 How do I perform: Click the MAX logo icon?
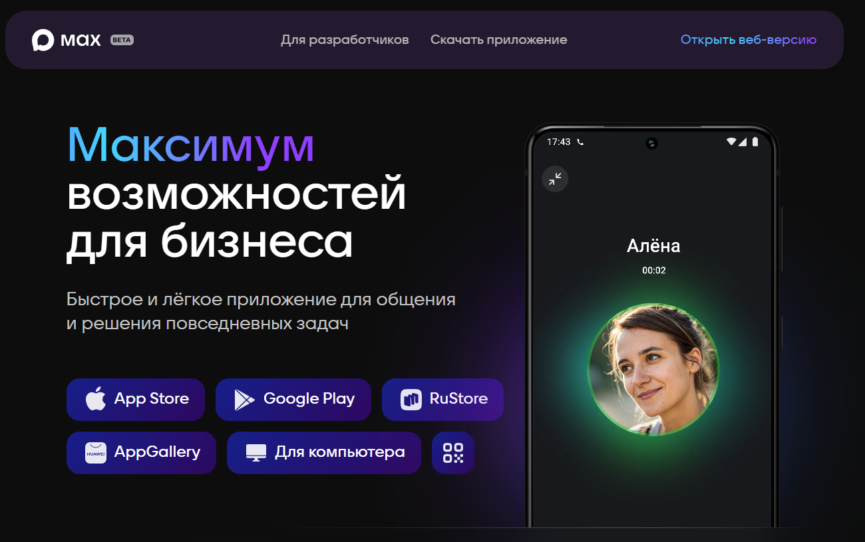(x=43, y=40)
